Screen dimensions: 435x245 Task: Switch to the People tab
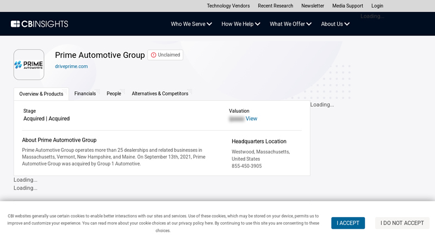tap(114, 94)
